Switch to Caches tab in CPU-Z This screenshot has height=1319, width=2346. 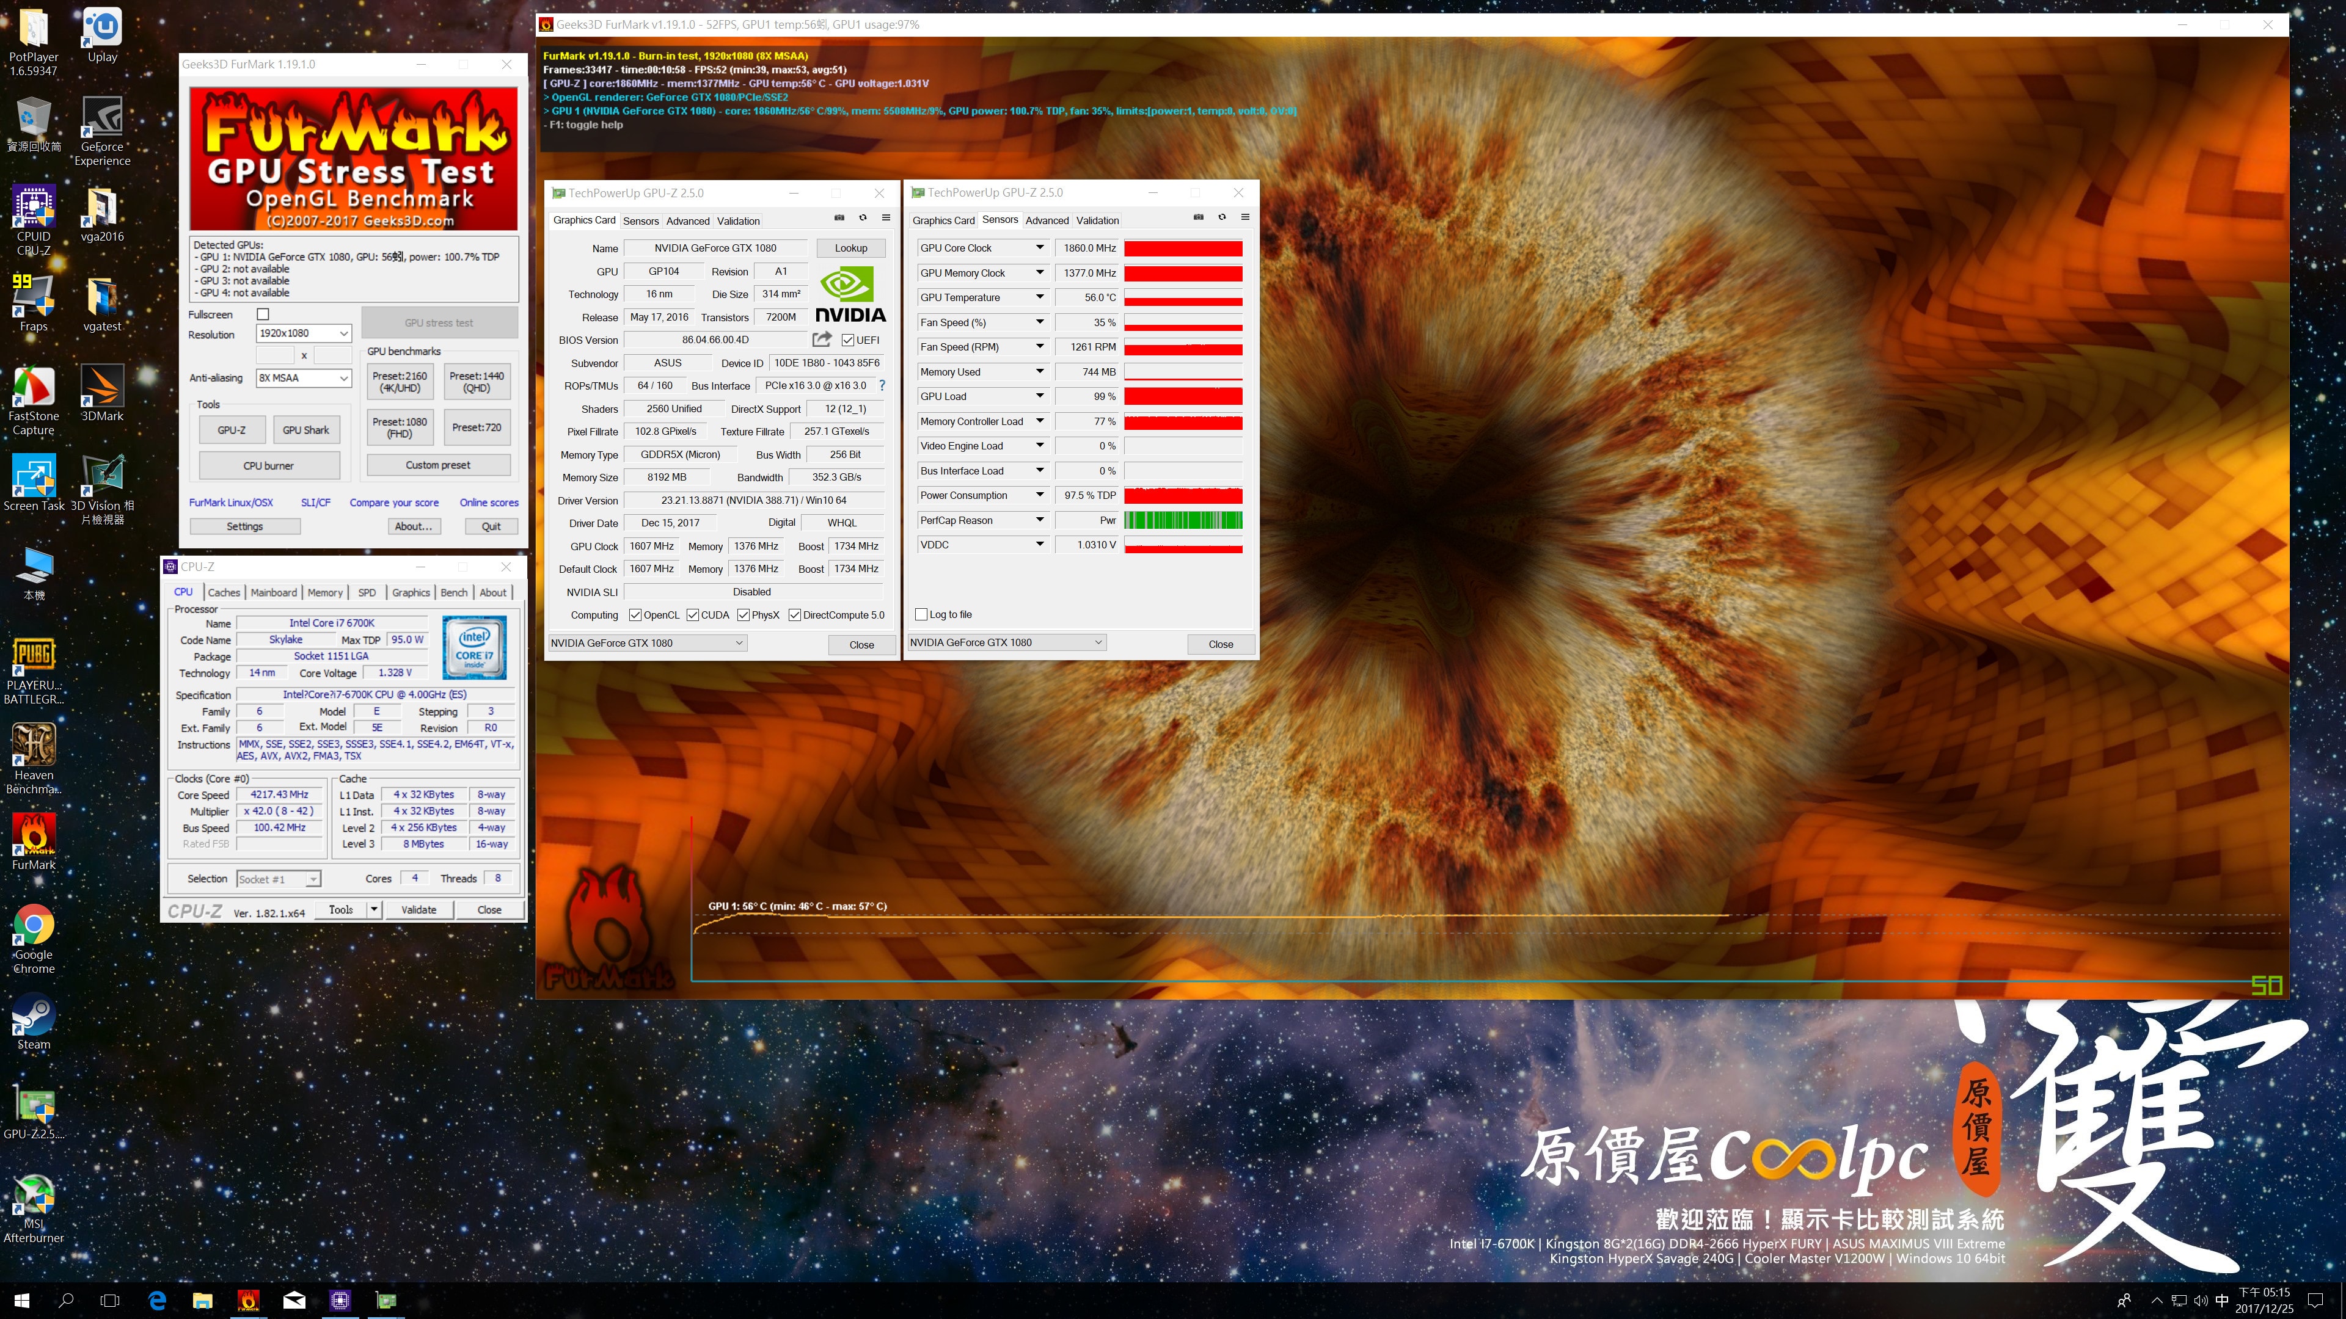(224, 592)
